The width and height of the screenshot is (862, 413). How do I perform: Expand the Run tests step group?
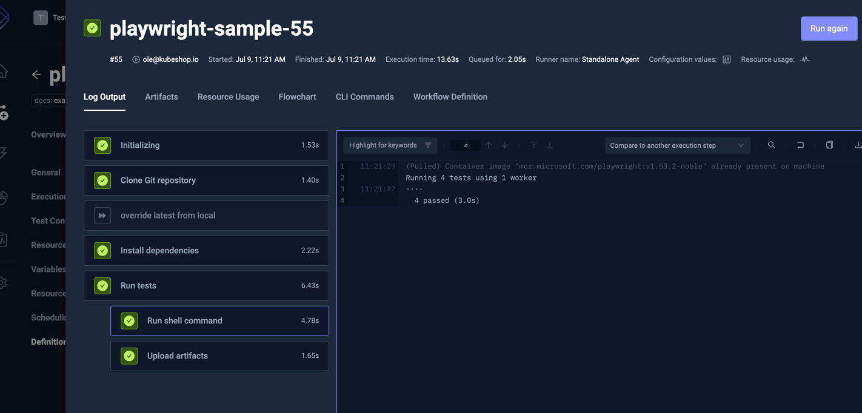206,286
